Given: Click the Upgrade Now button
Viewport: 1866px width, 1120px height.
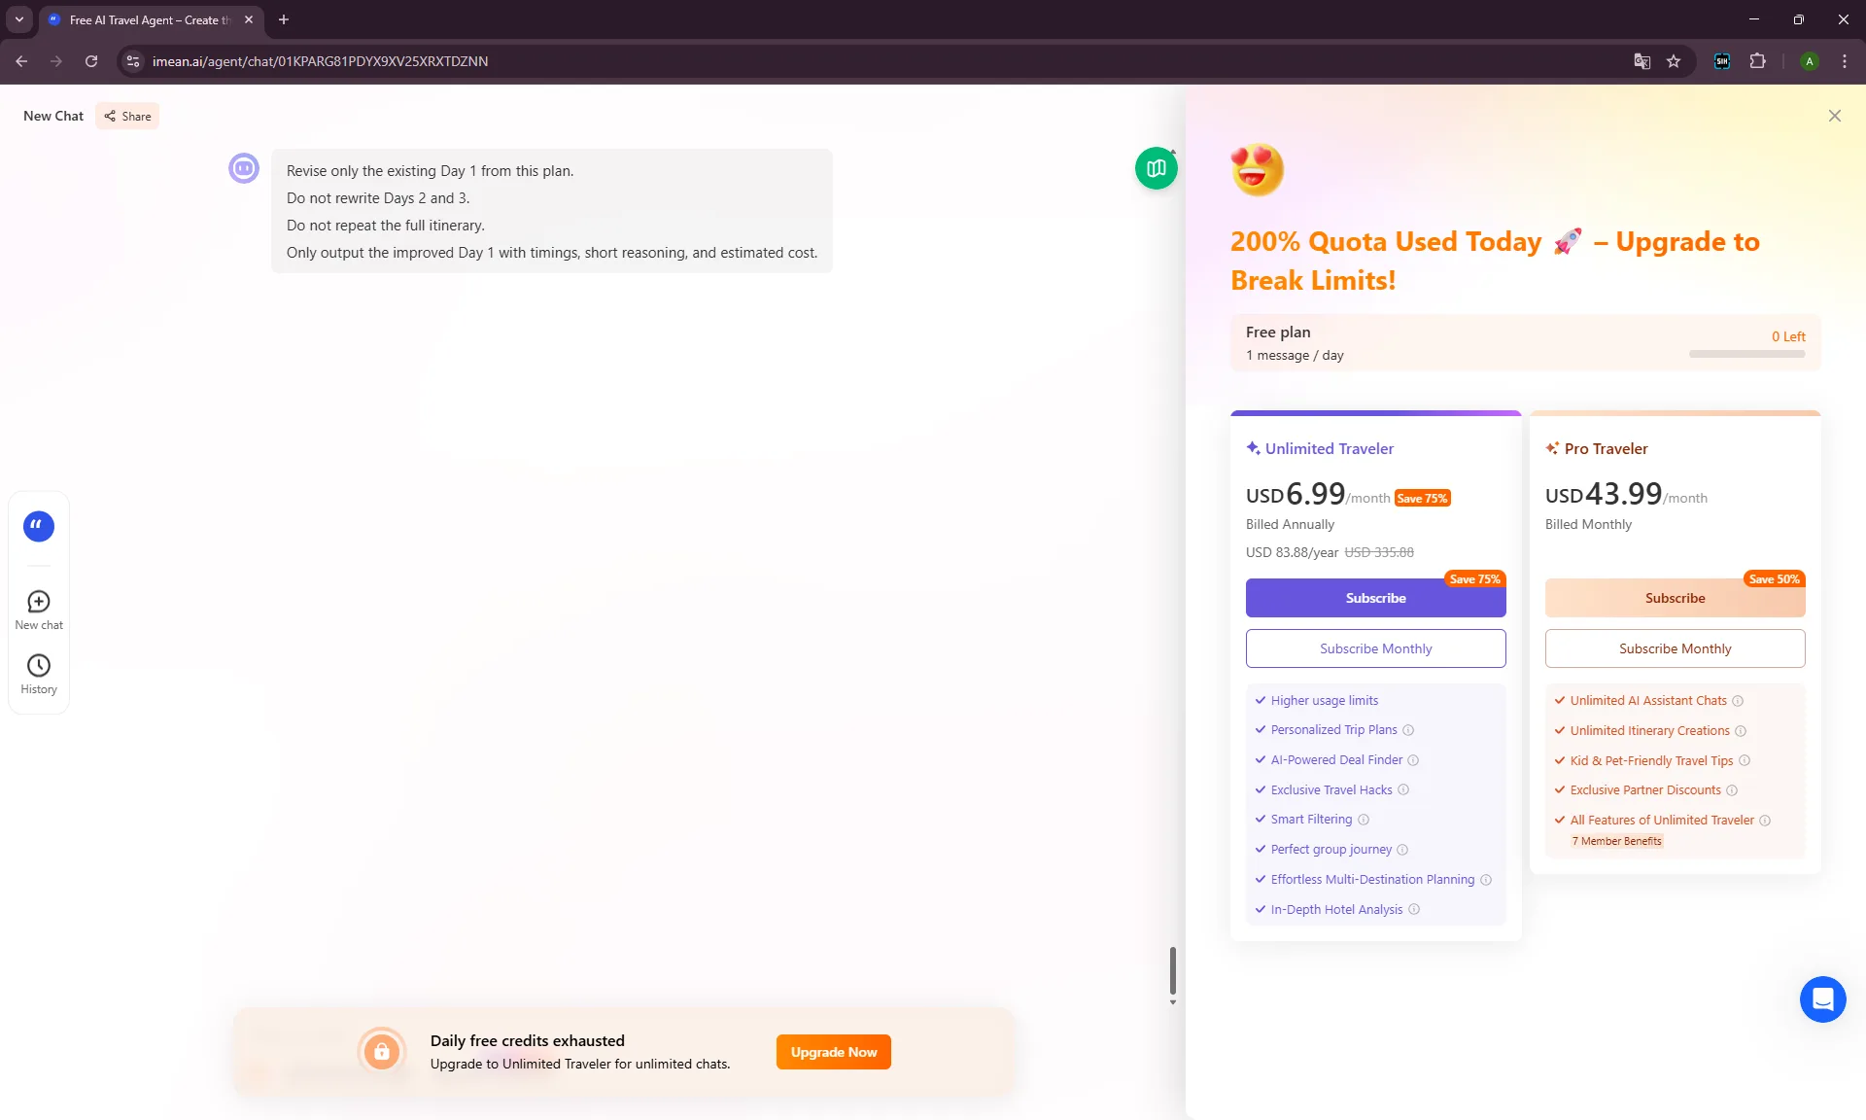Looking at the screenshot, I should point(833,1052).
